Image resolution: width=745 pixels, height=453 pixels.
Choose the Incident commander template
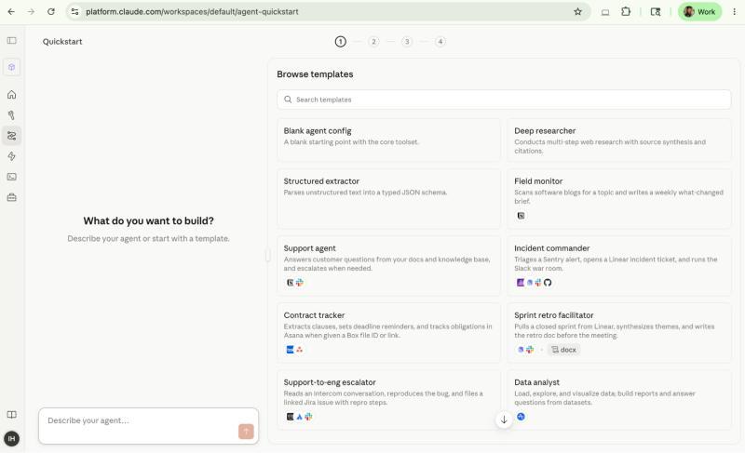pos(619,266)
